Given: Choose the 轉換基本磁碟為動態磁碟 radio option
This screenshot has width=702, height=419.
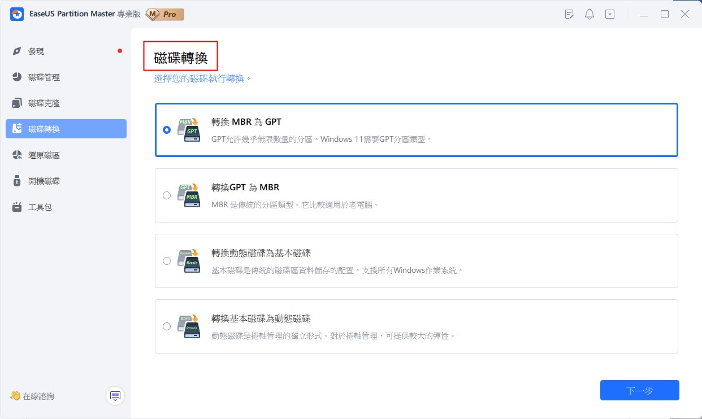Looking at the screenshot, I should pos(166,326).
